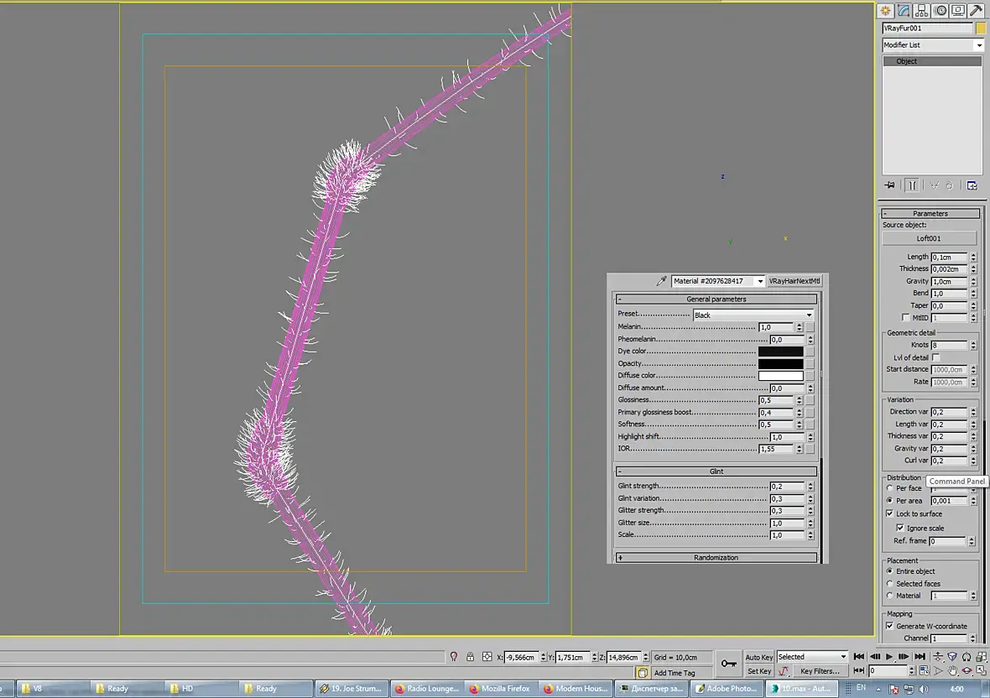Expand the Randomization rollout
The width and height of the screenshot is (990, 698).
click(x=716, y=558)
